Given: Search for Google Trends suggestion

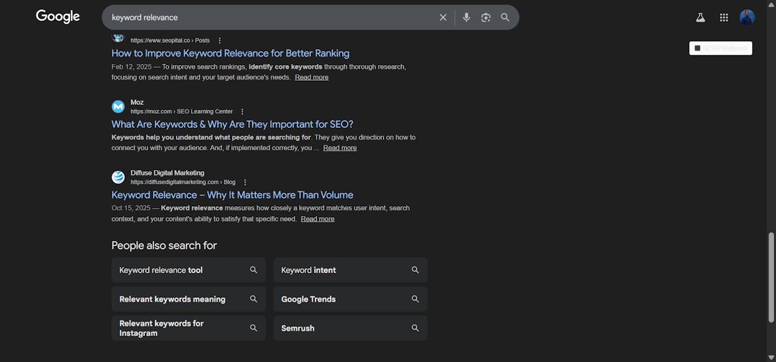Looking at the screenshot, I should tap(351, 299).
